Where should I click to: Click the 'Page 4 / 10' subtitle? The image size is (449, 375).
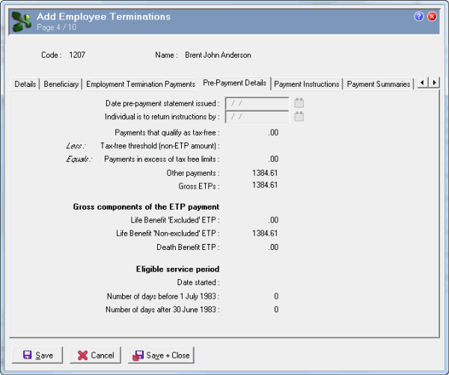point(56,28)
